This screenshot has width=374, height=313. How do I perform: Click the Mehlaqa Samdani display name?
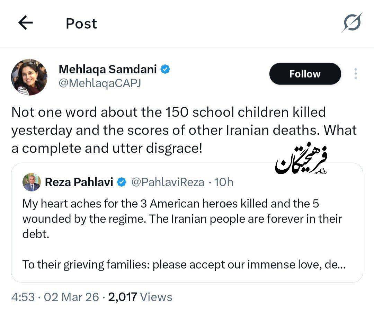[108, 69]
